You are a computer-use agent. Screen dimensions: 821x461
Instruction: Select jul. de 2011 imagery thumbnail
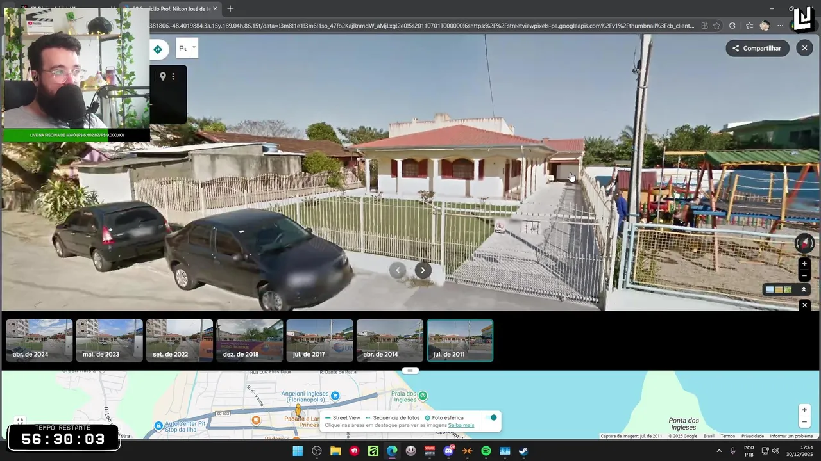pos(460,341)
